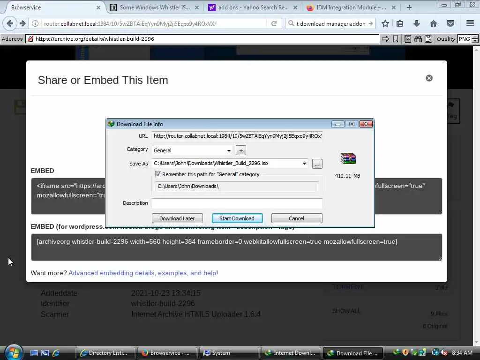480x360 pixels.
Task: Go back using the Firefox back arrow
Action: coord(10,23)
